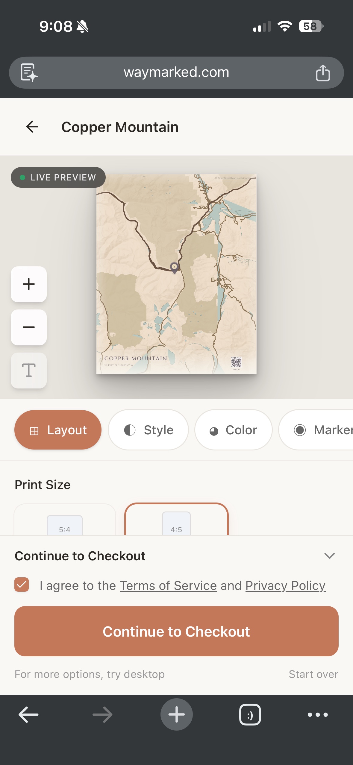Open a new browser tab
This screenshot has width=353, height=765.
pyautogui.click(x=176, y=714)
